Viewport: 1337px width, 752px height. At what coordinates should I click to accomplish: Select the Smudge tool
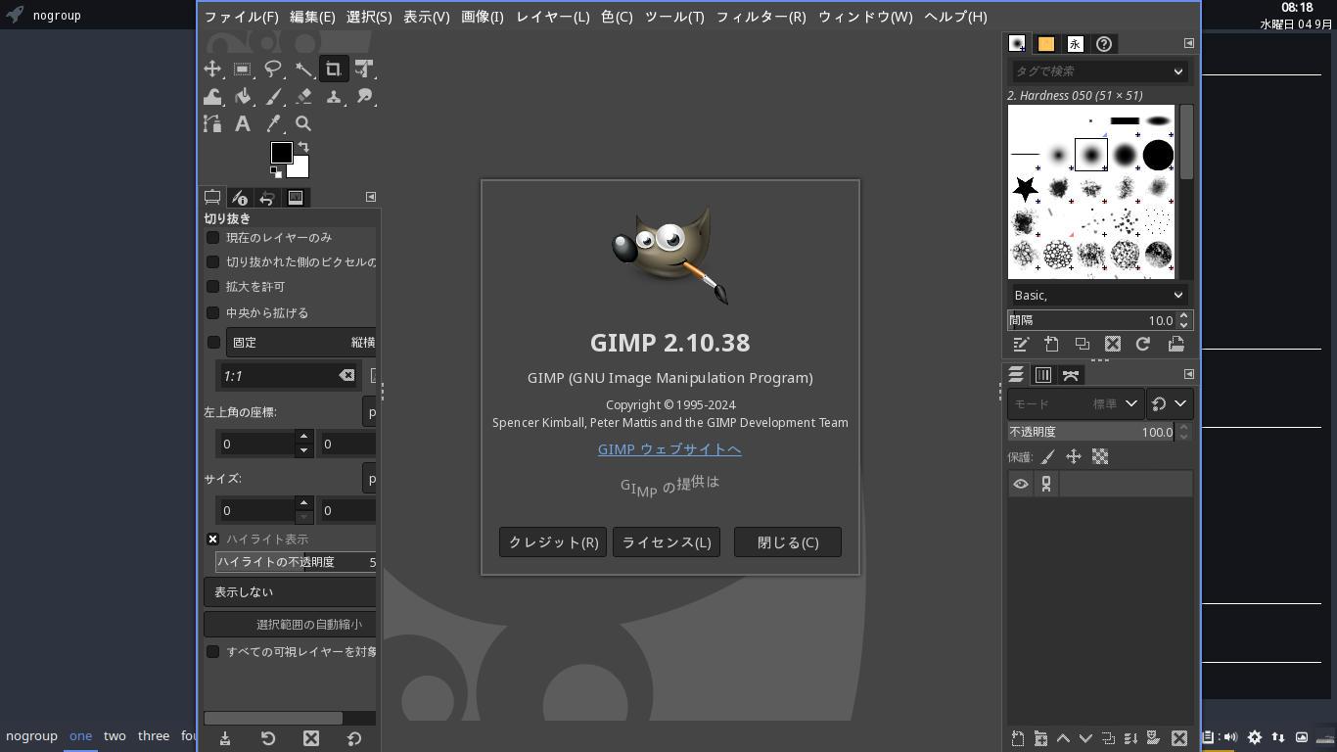click(364, 96)
